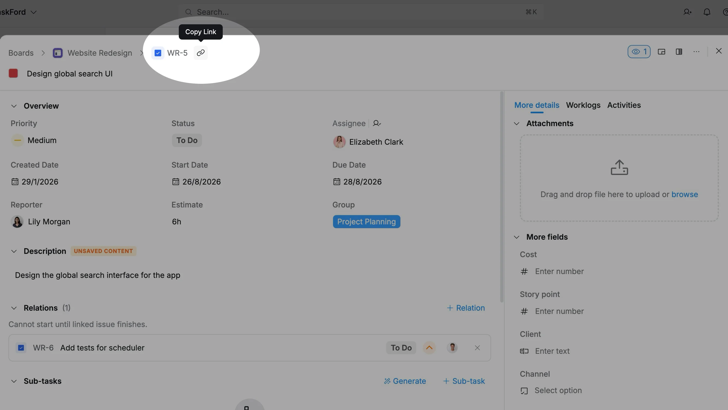Switch to the Activities tab
The image size is (728, 410).
click(x=624, y=105)
